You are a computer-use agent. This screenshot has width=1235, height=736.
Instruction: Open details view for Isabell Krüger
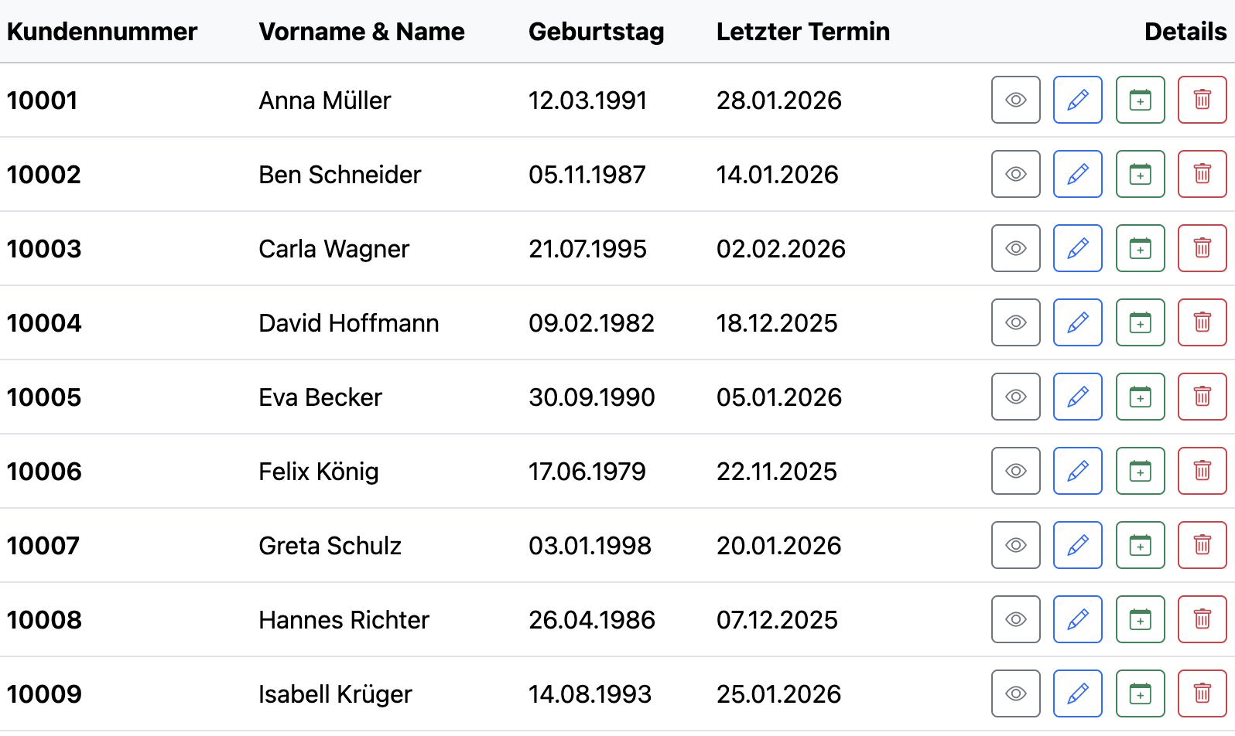coord(1015,693)
